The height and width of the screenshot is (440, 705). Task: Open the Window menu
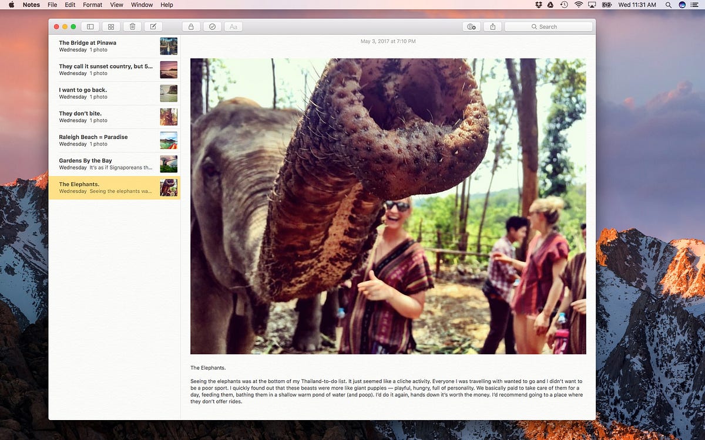[142, 5]
